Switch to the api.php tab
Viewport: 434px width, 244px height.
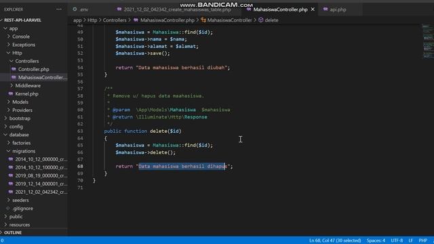338,9
